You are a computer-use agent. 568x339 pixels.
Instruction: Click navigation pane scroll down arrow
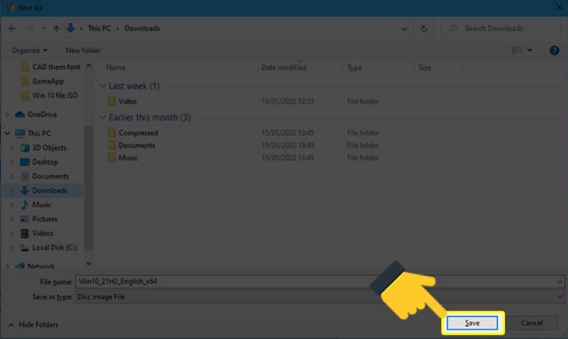tap(89, 263)
